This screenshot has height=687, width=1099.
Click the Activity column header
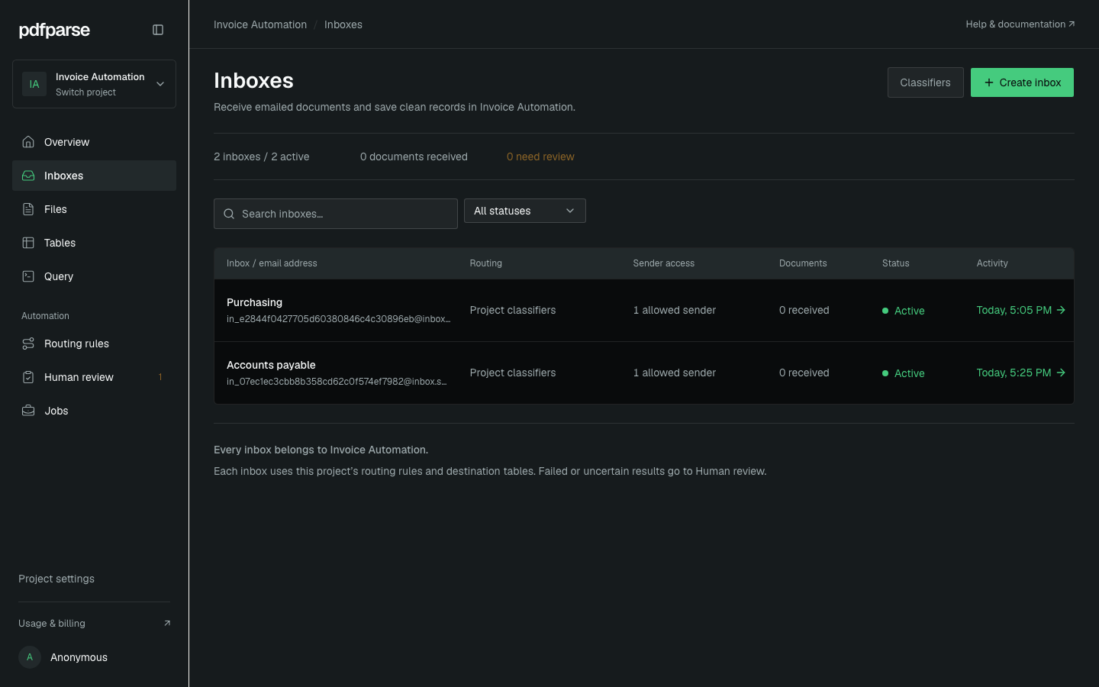tap(992, 263)
